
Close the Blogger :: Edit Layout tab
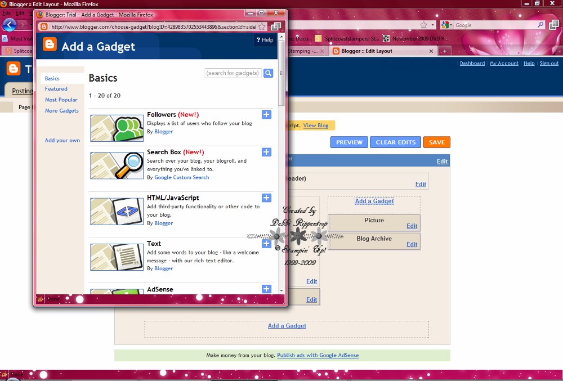431,51
